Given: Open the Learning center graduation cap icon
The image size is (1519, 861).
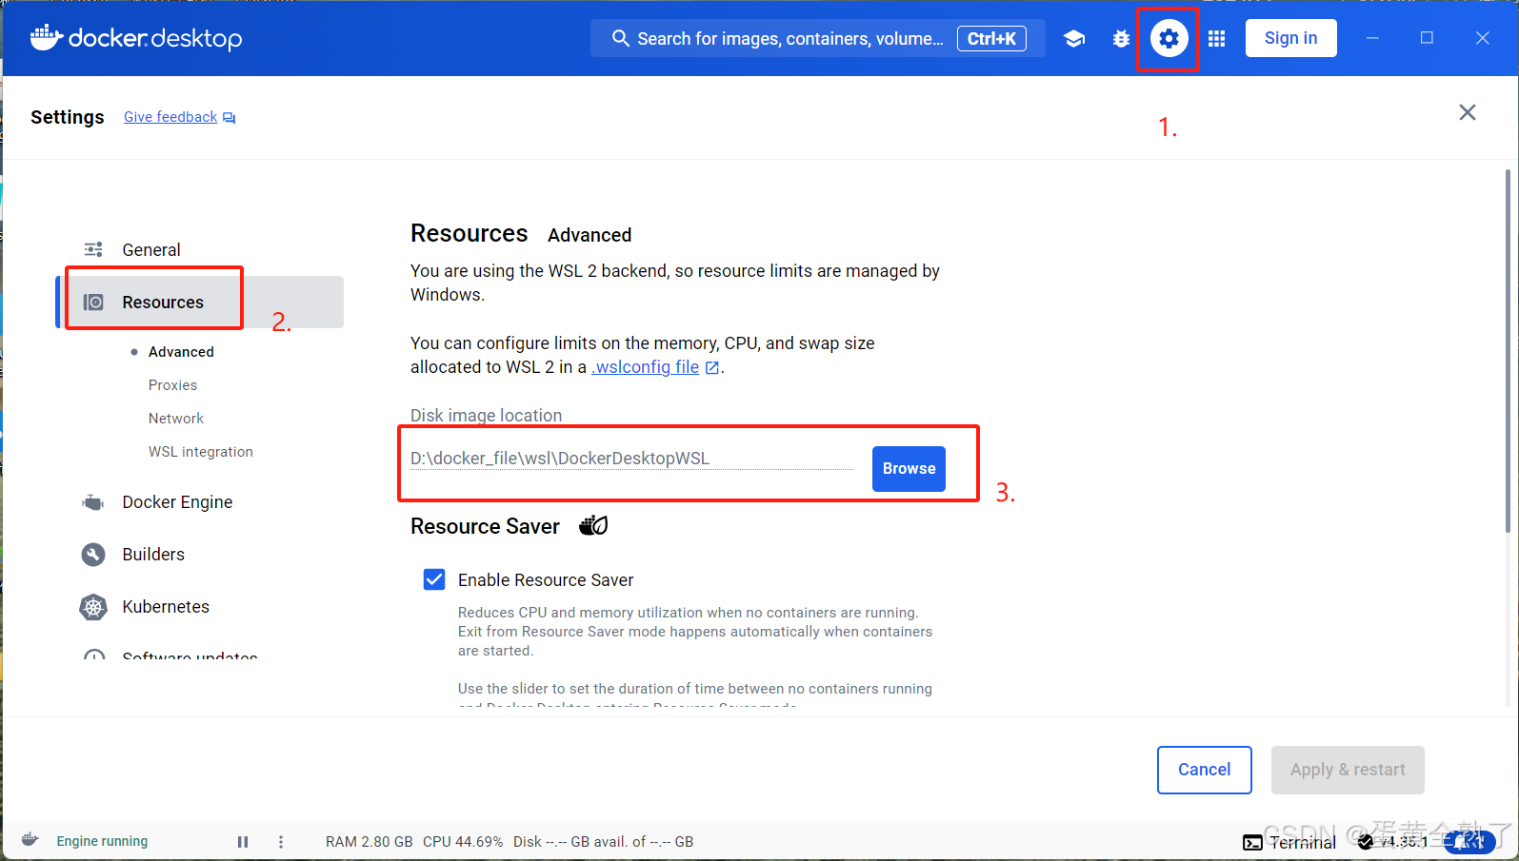Looking at the screenshot, I should coord(1074,38).
